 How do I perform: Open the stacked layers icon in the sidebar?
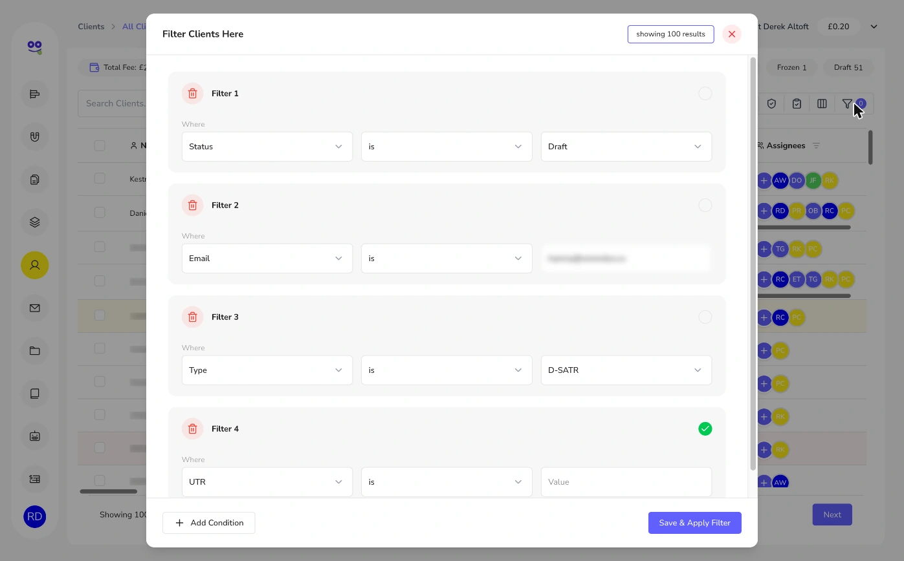[x=35, y=222]
